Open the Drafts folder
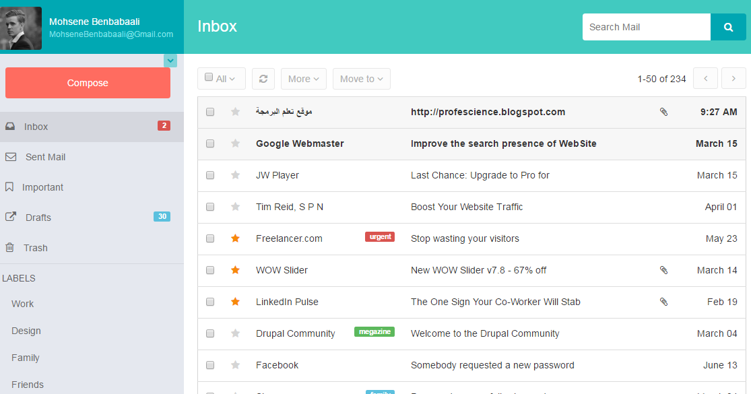 [x=38, y=218]
